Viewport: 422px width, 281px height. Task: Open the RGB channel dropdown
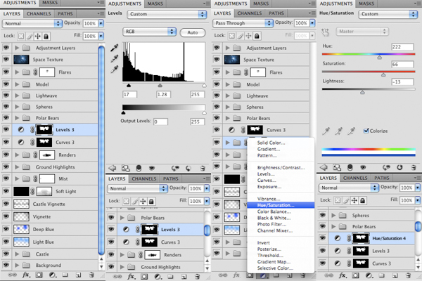149,32
